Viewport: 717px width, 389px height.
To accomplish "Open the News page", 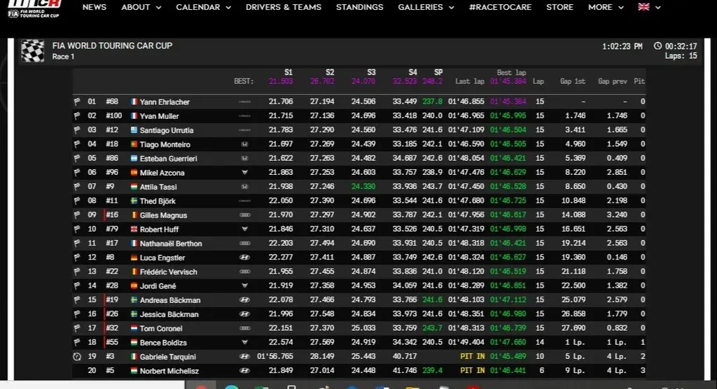I will pos(95,7).
